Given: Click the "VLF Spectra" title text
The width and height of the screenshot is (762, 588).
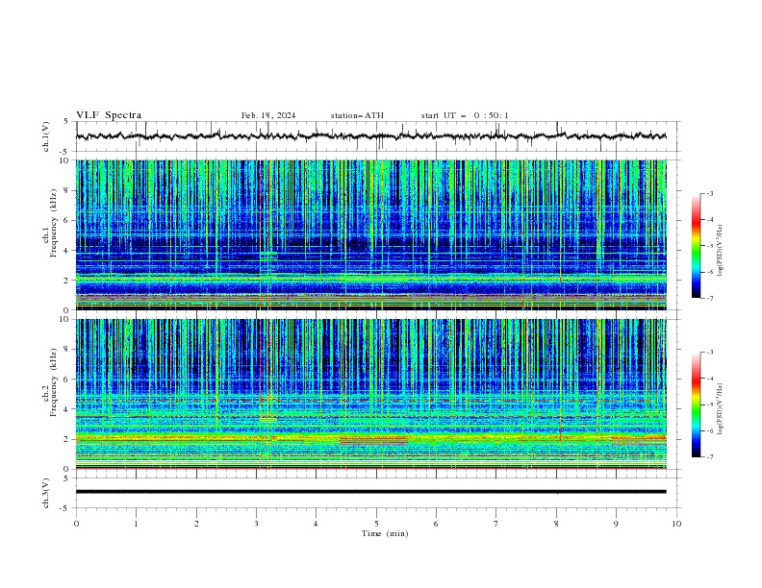Looking at the screenshot, I should point(109,115).
